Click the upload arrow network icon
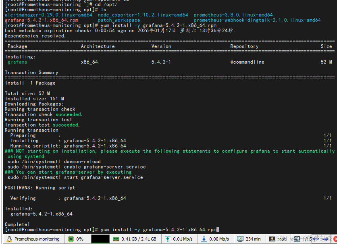This screenshot has width=337, height=245. coord(168,239)
